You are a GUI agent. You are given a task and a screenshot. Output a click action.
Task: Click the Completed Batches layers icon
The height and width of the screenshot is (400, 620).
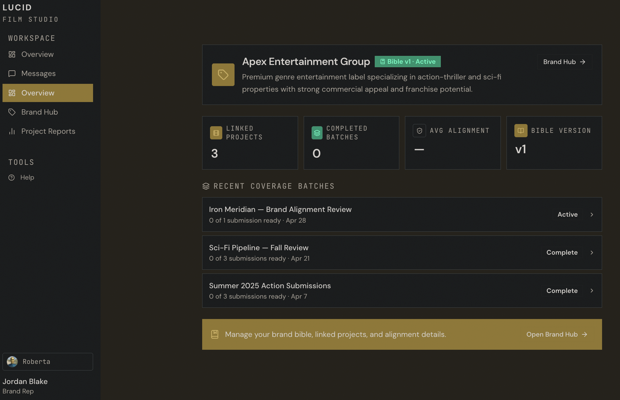(317, 133)
